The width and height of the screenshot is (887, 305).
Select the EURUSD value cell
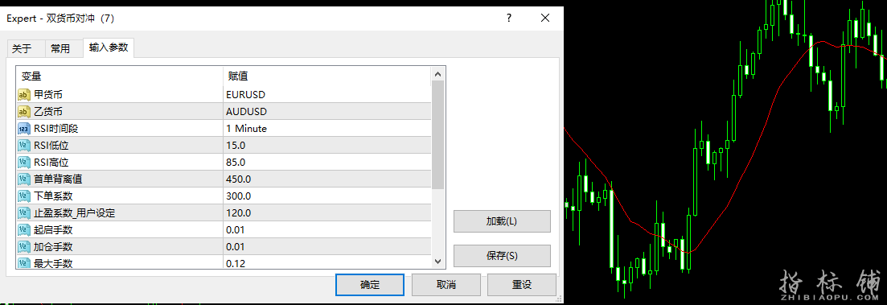(326, 94)
